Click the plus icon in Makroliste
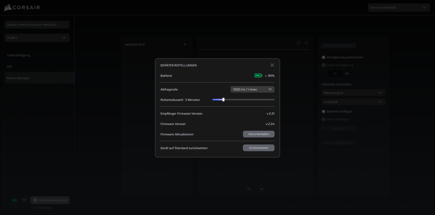This screenshot has height=215, width=435. [185, 44]
